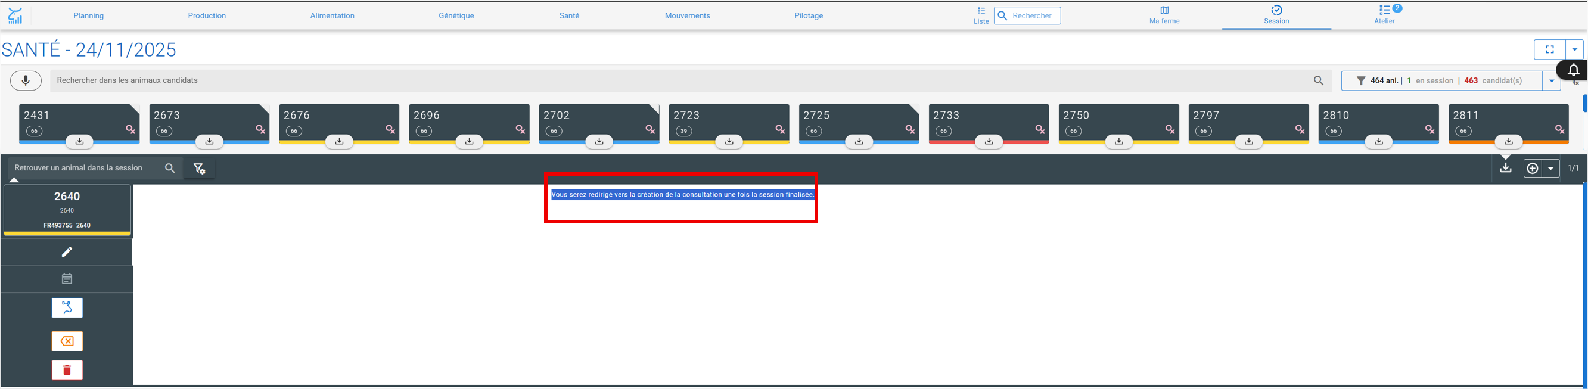The height and width of the screenshot is (389, 1588).
Task: Select candidate card 2750
Action: 1119,123
